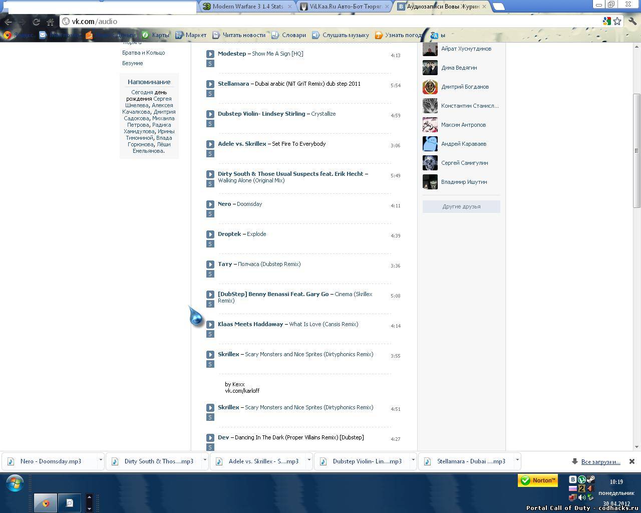Click the S download icon under Adele vs. Skrillex
641x513 pixels.
(210, 154)
